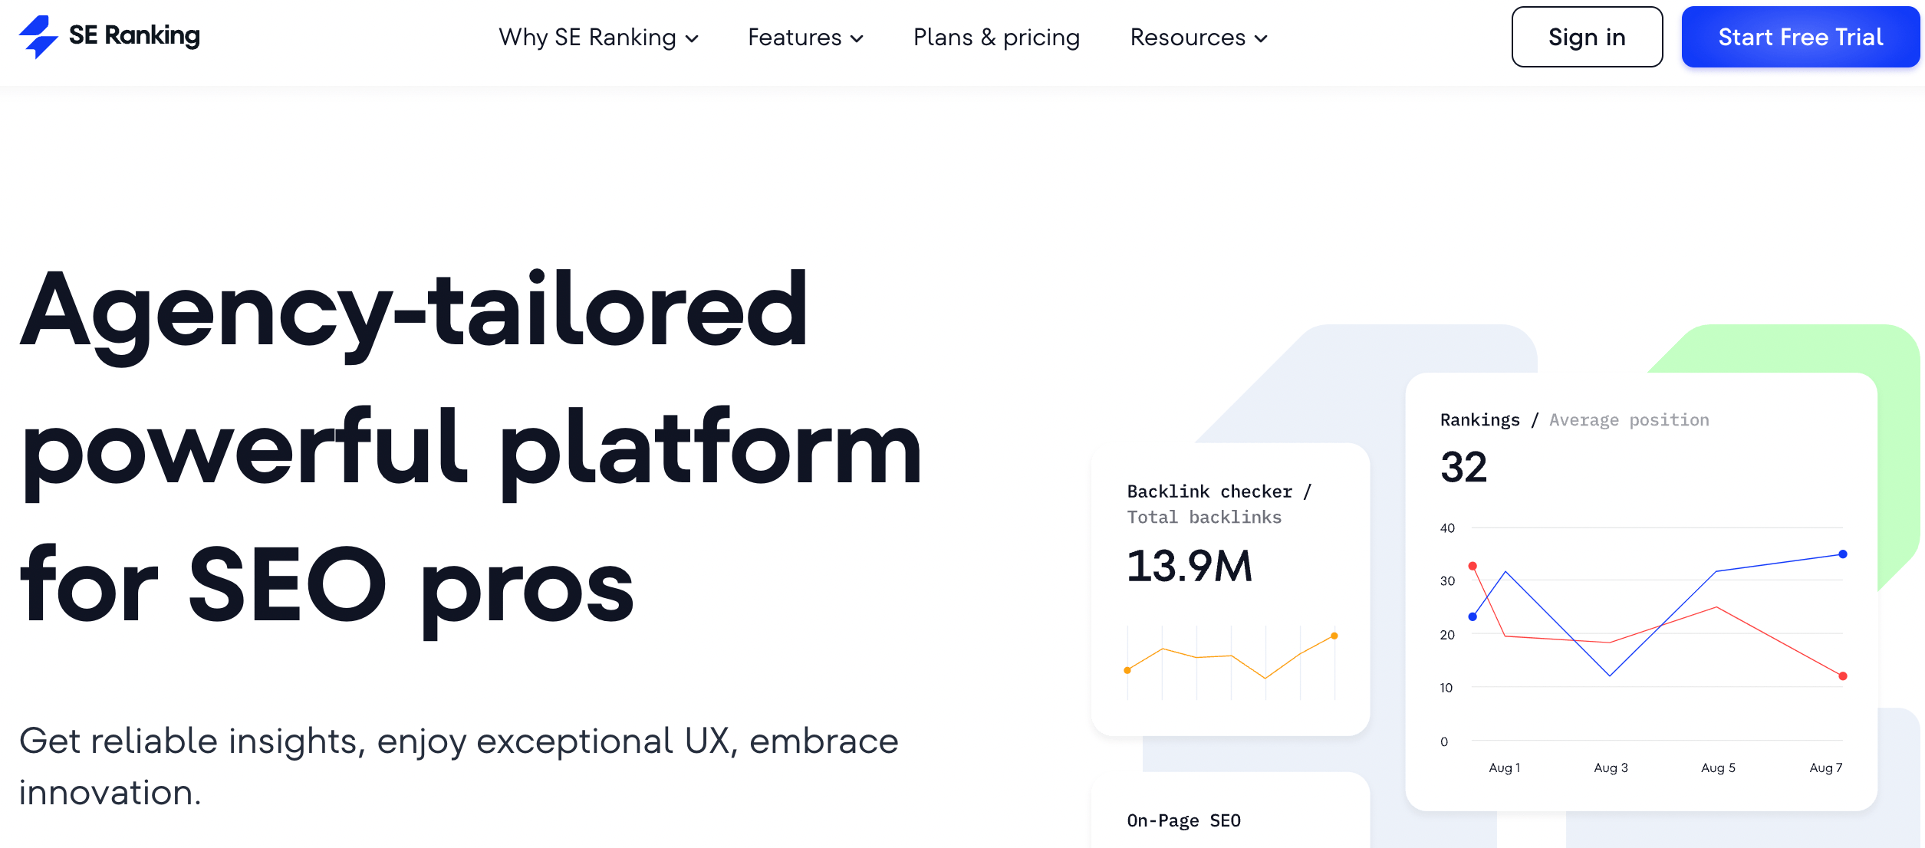The image size is (1925, 848).
Task: Go to Plans & pricing page
Action: click(x=996, y=37)
